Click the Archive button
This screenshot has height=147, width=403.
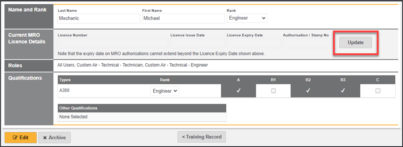(x=55, y=137)
